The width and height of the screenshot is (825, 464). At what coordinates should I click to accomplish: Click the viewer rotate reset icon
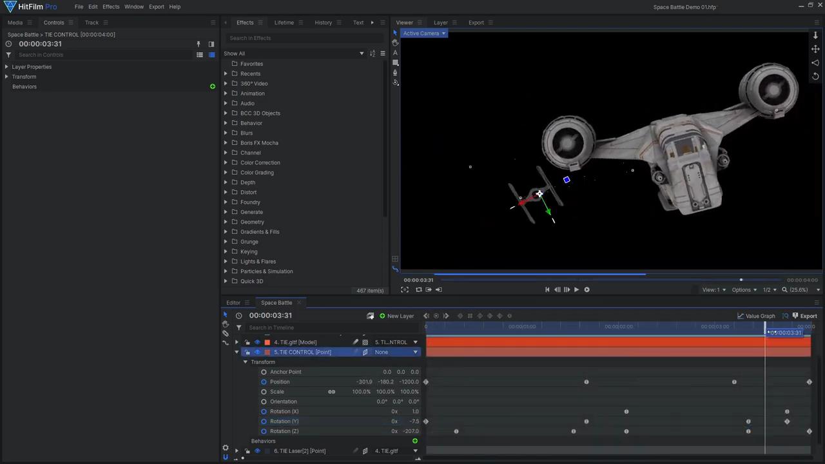(x=815, y=76)
